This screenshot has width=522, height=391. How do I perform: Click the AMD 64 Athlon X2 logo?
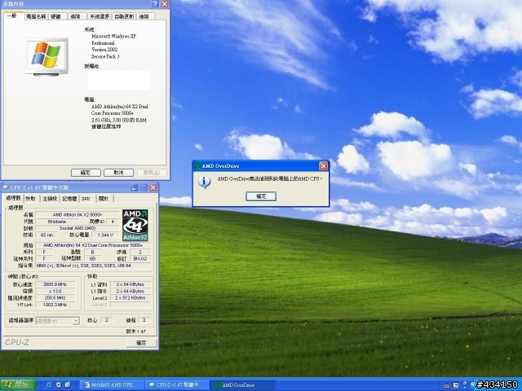[135, 225]
